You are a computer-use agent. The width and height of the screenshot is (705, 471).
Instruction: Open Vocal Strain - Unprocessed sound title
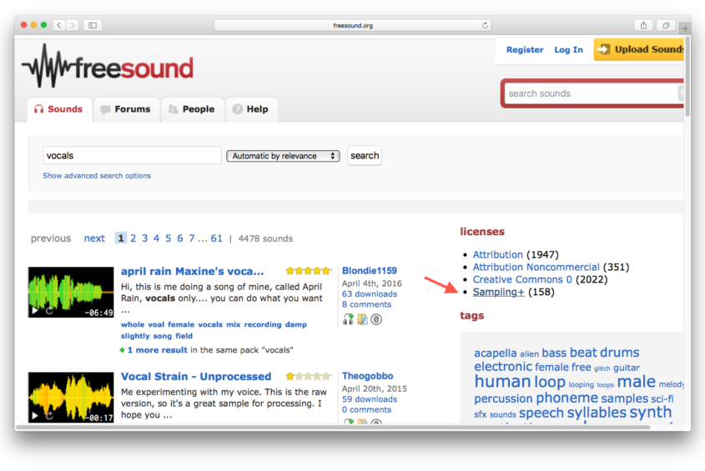coord(196,377)
